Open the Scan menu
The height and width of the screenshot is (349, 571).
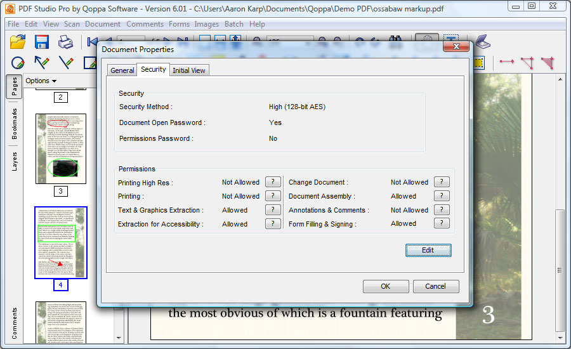click(72, 24)
